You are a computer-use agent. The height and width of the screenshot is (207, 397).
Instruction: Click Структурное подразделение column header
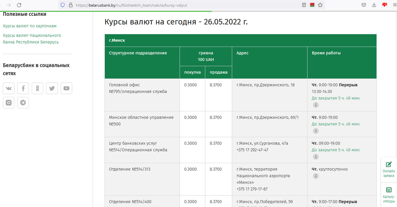pos(142,63)
